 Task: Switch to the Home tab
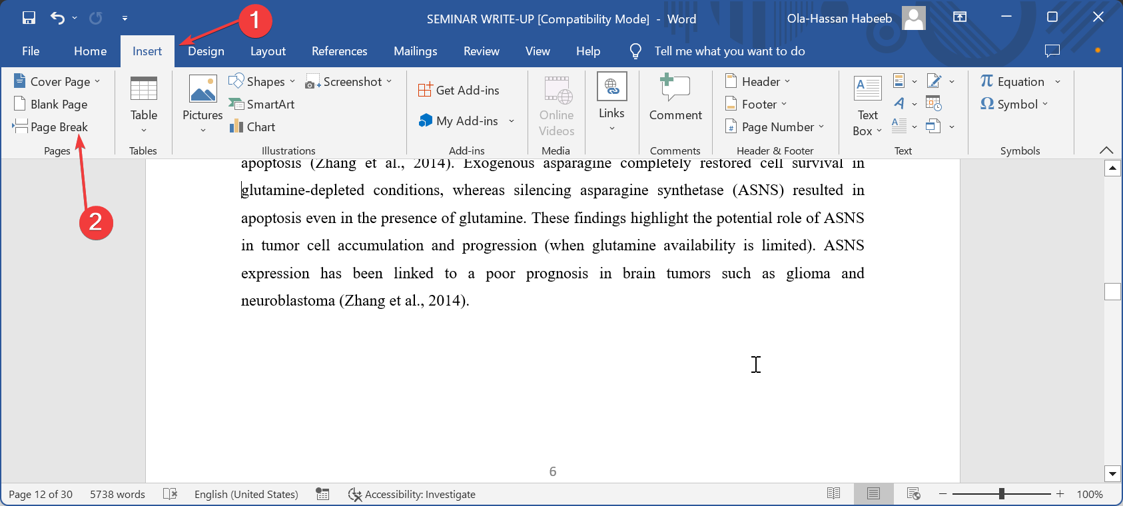(x=91, y=51)
